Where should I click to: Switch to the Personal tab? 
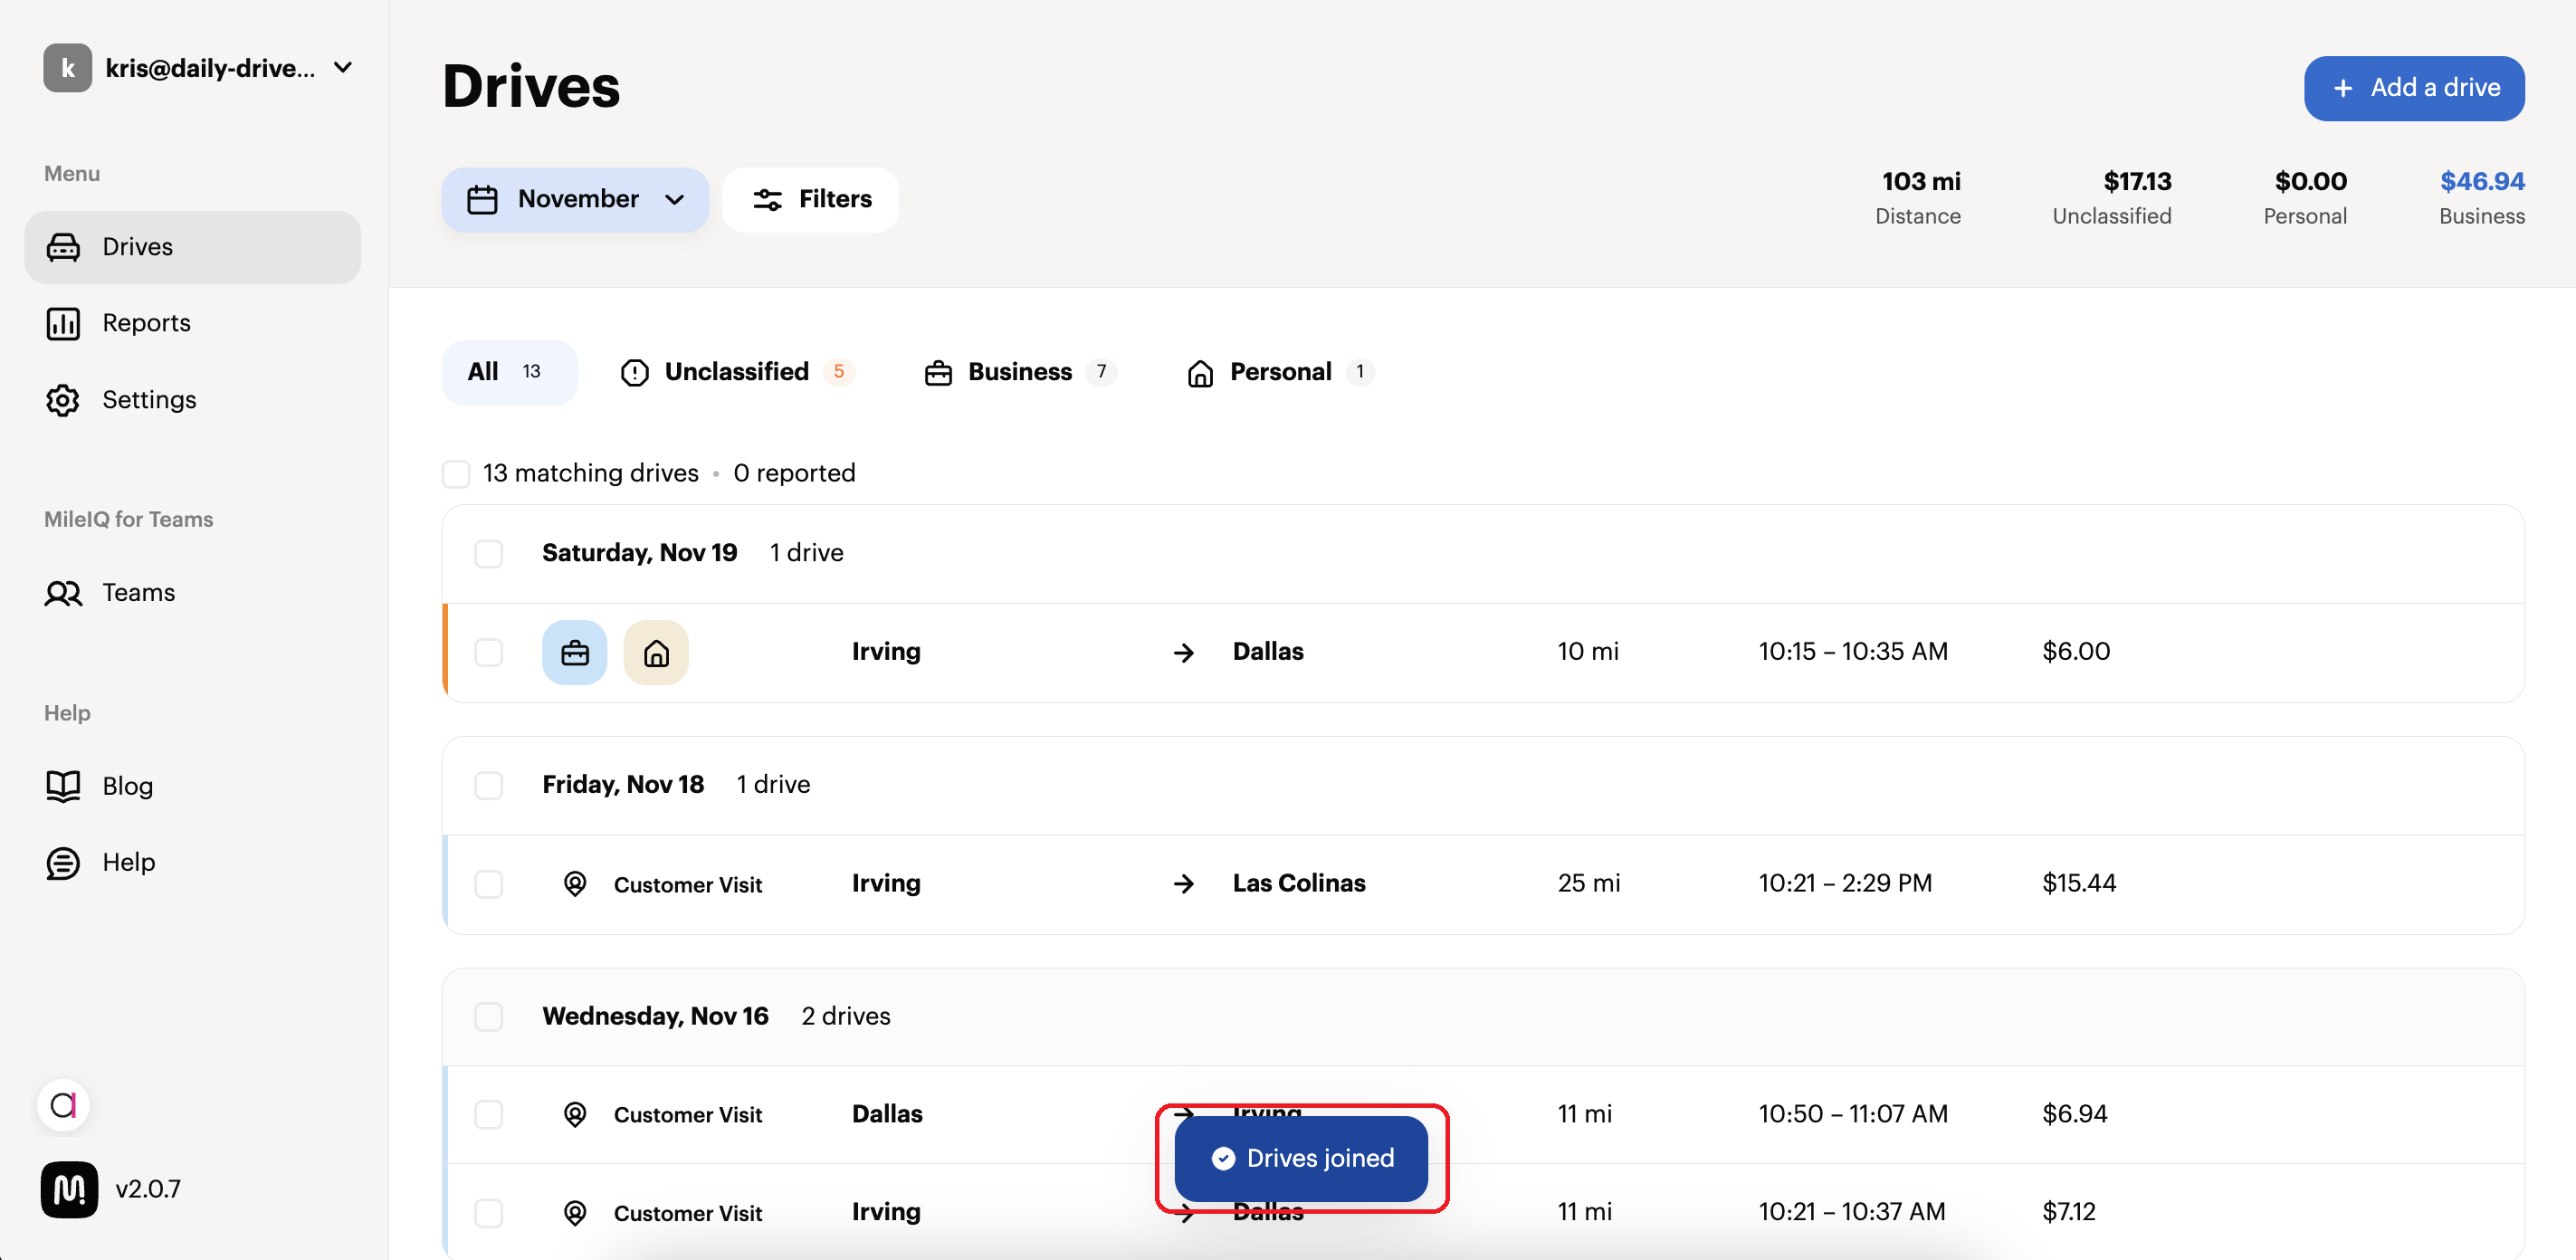point(1281,373)
